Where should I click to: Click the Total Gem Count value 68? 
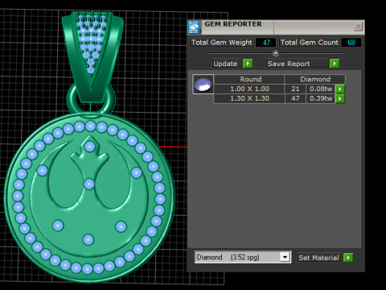click(351, 43)
